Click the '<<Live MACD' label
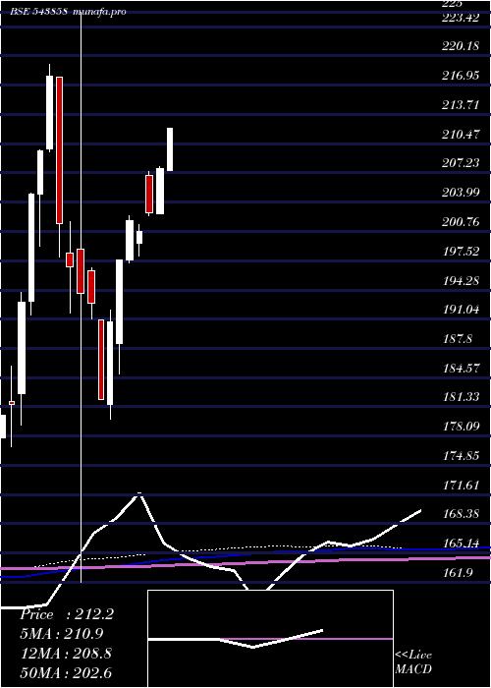Image resolution: width=491 pixels, height=688 pixels. tap(413, 662)
